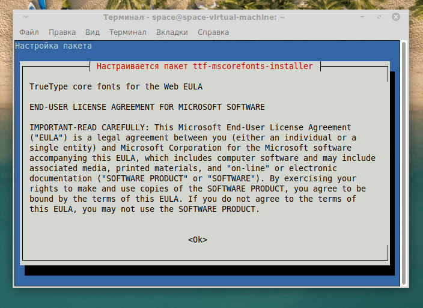Image resolution: width=423 pixels, height=308 pixels.
Task: Maximize the terminal window
Action: (379, 17)
